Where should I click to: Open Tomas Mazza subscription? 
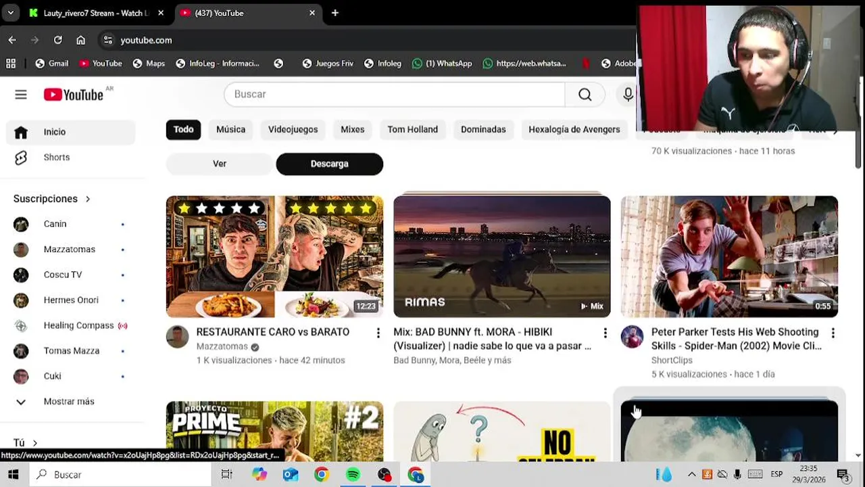click(71, 350)
